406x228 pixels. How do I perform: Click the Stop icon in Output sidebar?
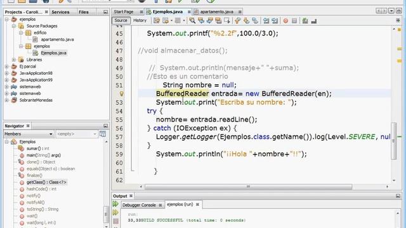pyautogui.click(x=115, y=221)
